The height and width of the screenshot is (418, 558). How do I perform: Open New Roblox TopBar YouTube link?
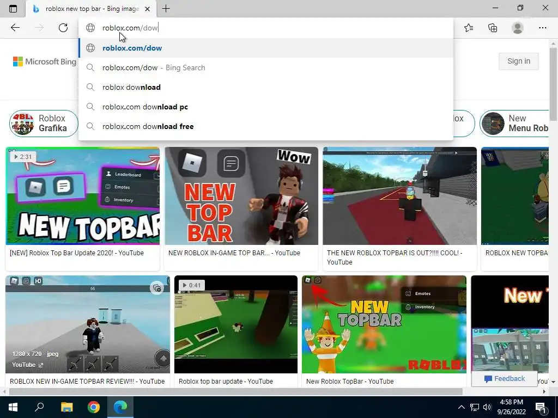[x=350, y=382]
